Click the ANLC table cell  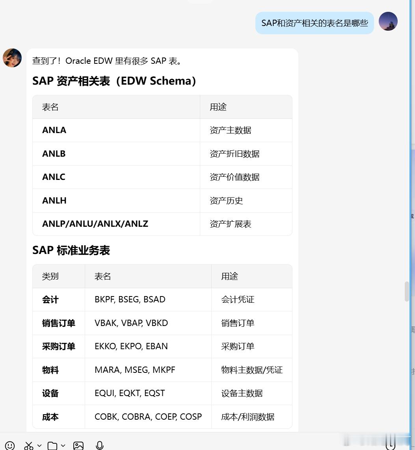click(x=116, y=177)
